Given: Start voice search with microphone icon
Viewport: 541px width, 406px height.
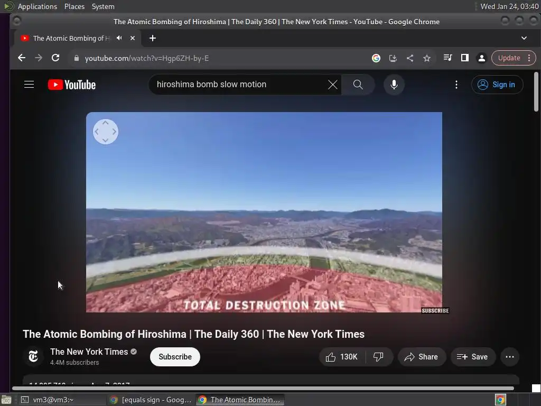Looking at the screenshot, I should coord(394,85).
